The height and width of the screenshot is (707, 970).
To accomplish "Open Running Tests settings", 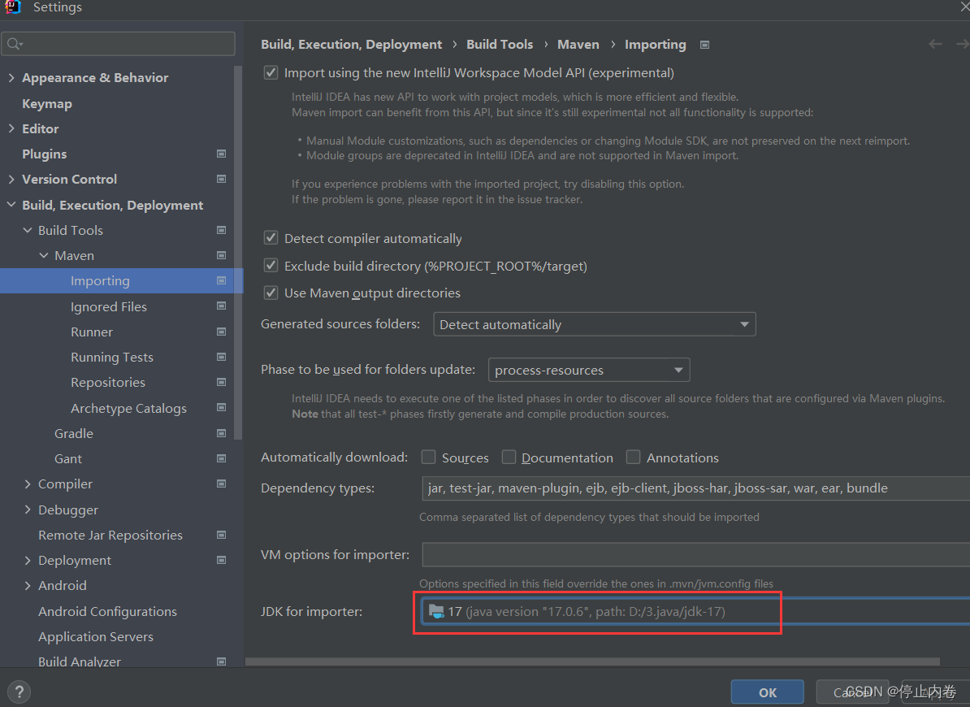I will tap(112, 358).
